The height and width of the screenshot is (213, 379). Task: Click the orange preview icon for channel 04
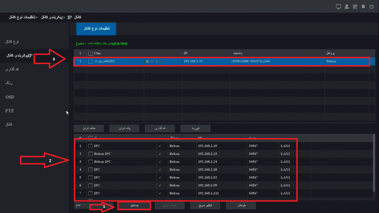tap(147, 62)
